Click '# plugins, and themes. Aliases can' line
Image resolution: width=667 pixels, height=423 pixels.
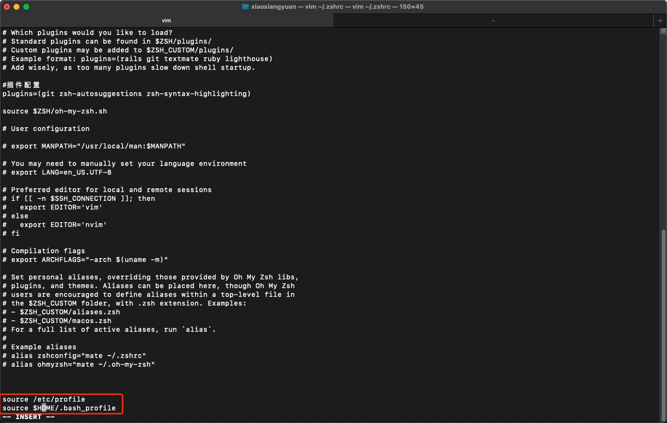click(x=148, y=286)
